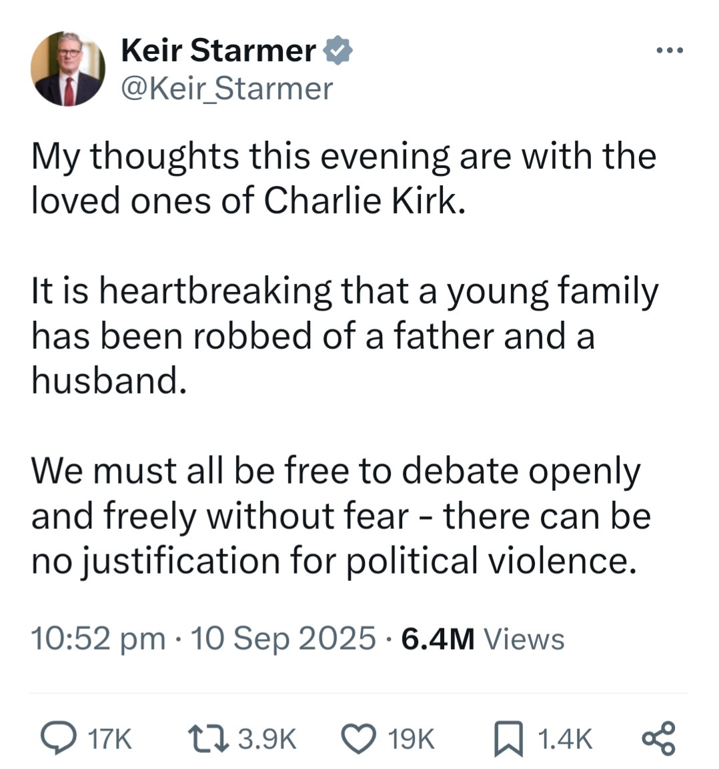The height and width of the screenshot is (769, 719).
Task: Click the paragraph about political violence
Action: tap(340, 516)
